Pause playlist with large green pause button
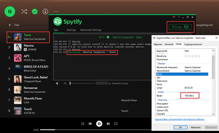This screenshot has height=133, width=219. (10, 11)
